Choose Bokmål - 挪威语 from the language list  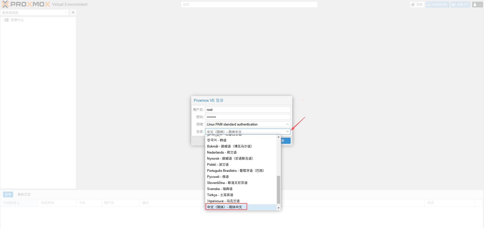point(241,146)
